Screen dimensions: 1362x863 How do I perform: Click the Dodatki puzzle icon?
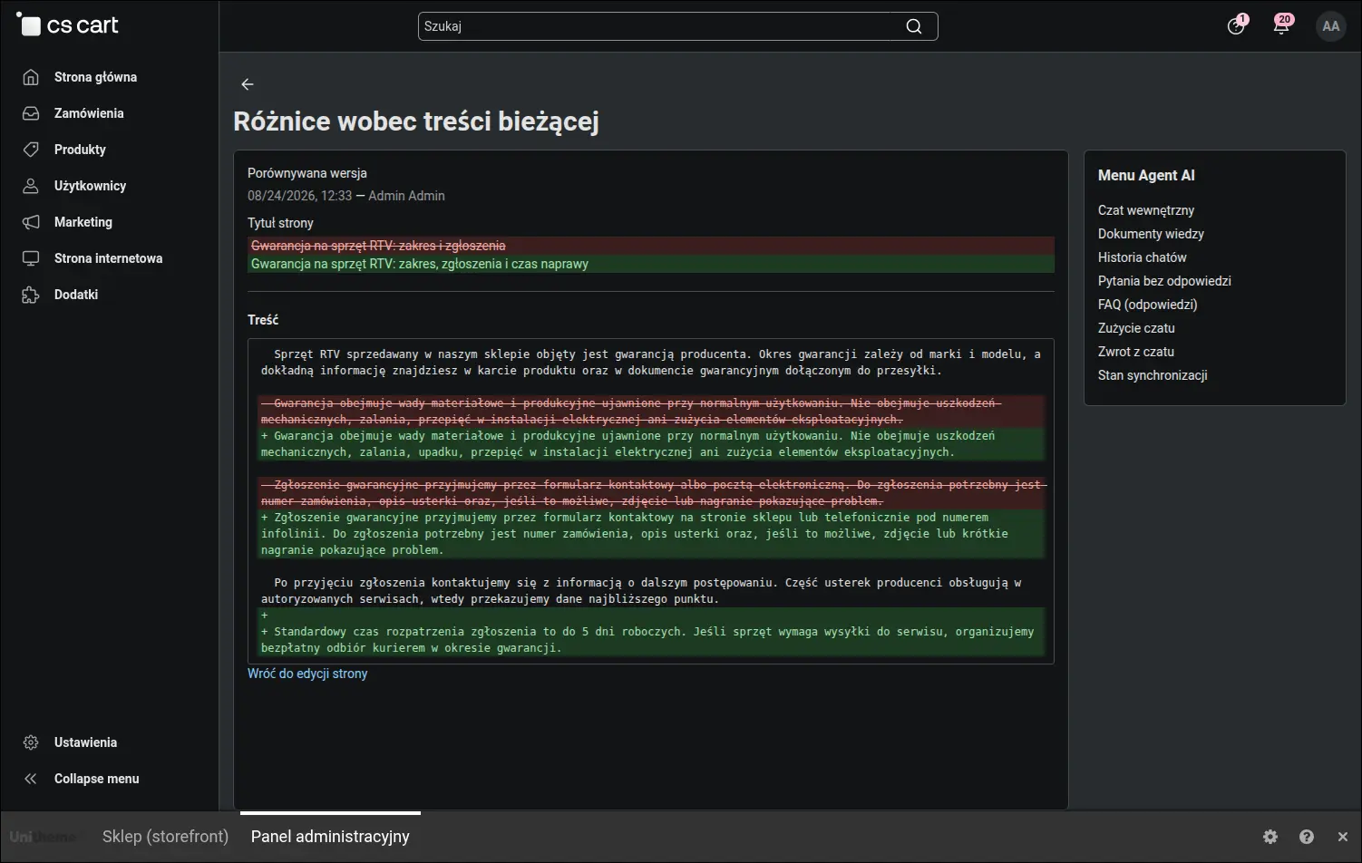31,295
